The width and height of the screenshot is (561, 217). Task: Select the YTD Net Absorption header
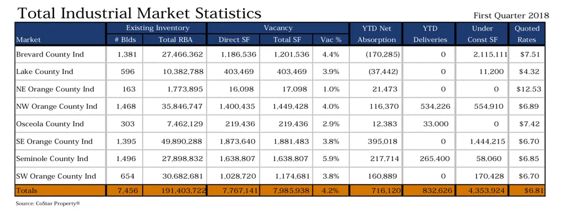(x=376, y=34)
